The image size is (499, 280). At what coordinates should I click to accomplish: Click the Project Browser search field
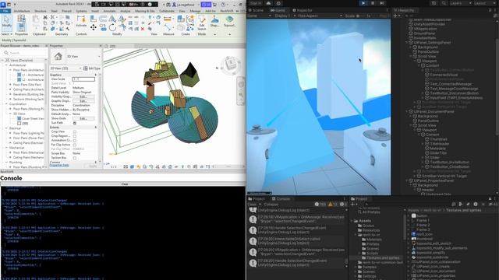pos(24,53)
